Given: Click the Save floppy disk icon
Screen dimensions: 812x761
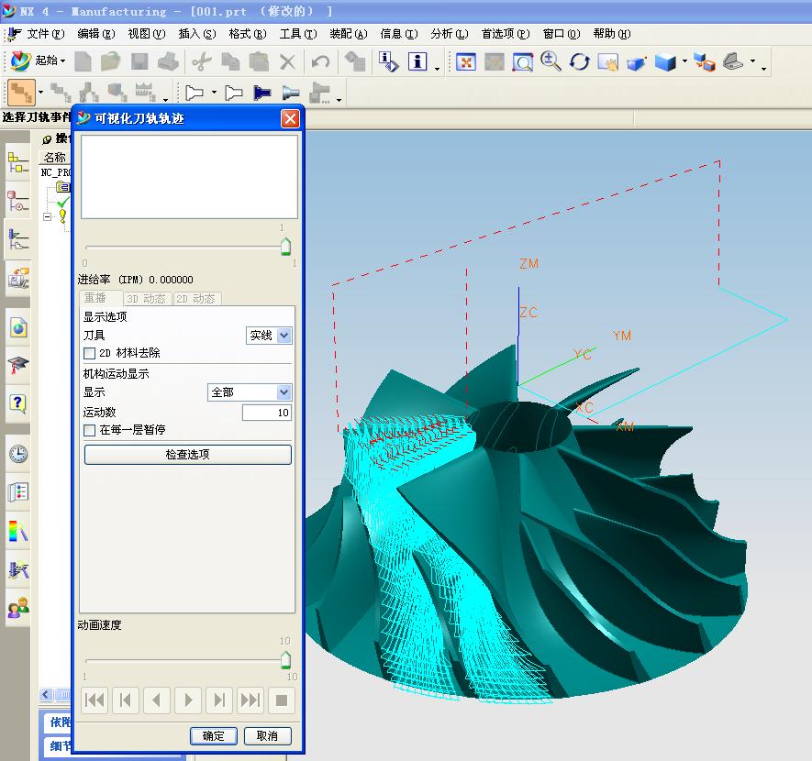Looking at the screenshot, I should click(139, 61).
